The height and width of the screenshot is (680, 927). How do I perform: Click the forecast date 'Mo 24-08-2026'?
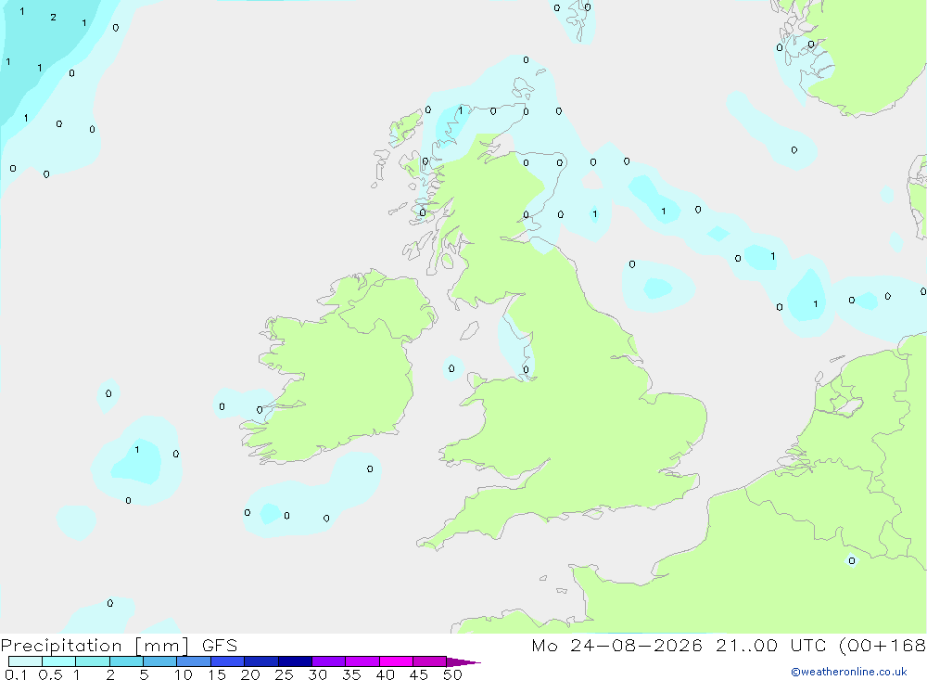616,646
